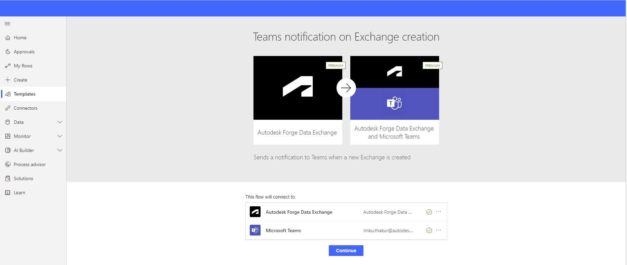The height and width of the screenshot is (265, 627).
Task: Open the Approvals page icon
Action: [x=8, y=52]
